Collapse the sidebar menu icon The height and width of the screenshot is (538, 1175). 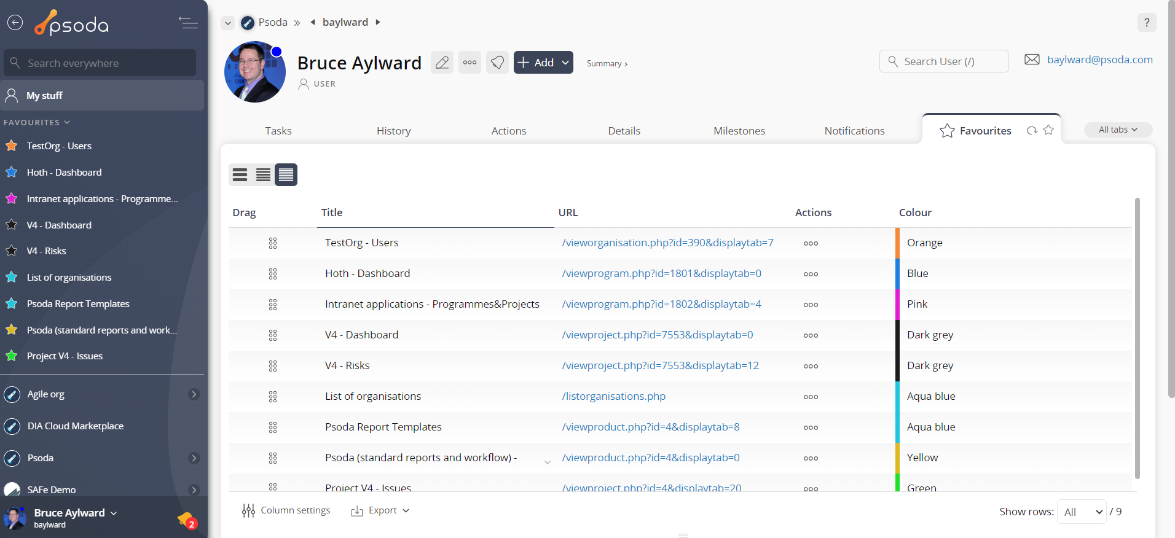[x=188, y=23]
